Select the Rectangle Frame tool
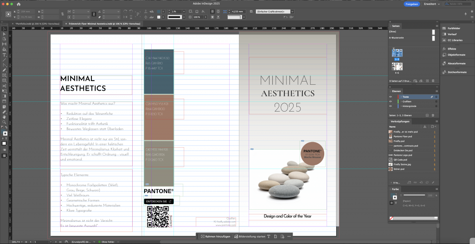Image resolution: width=475 pixels, height=244 pixels. point(4,75)
